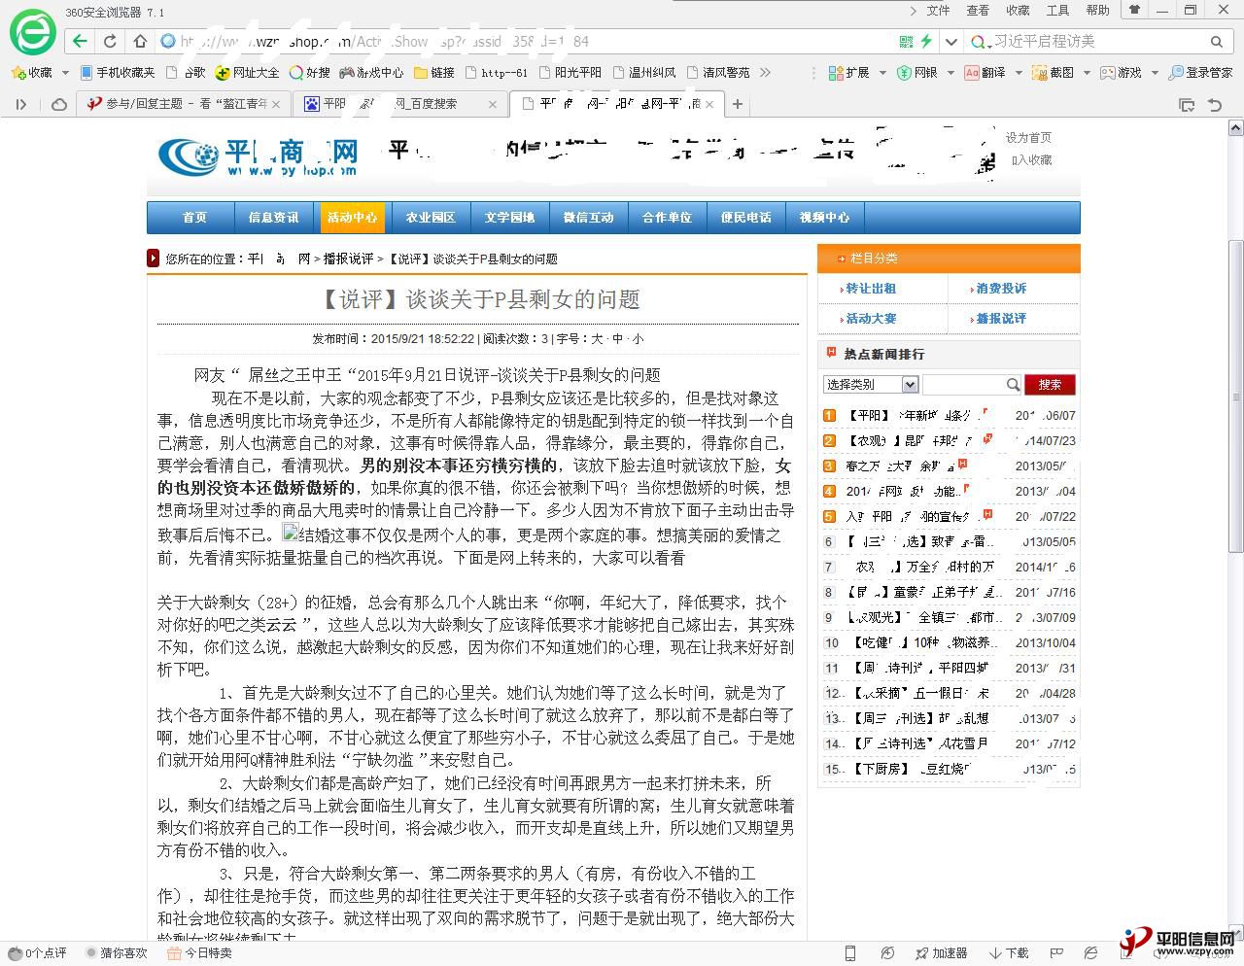Screen dimensions: 1244x966
Task: Open the 网址大全 bookmark
Action: tap(248, 72)
